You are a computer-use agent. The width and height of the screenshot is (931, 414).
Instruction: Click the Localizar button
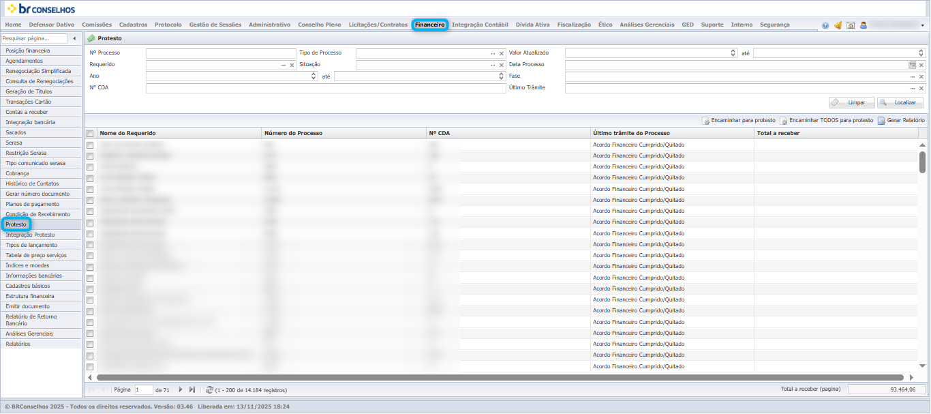[x=900, y=102]
